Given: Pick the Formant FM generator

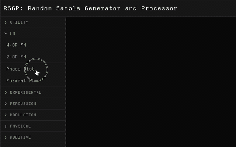Looking at the screenshot, I should coord(20,81).
